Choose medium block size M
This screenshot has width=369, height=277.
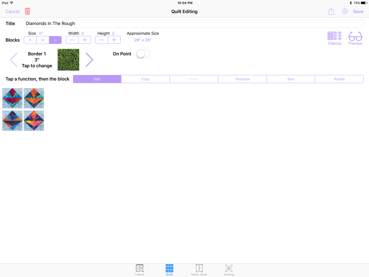click(43, 40)
